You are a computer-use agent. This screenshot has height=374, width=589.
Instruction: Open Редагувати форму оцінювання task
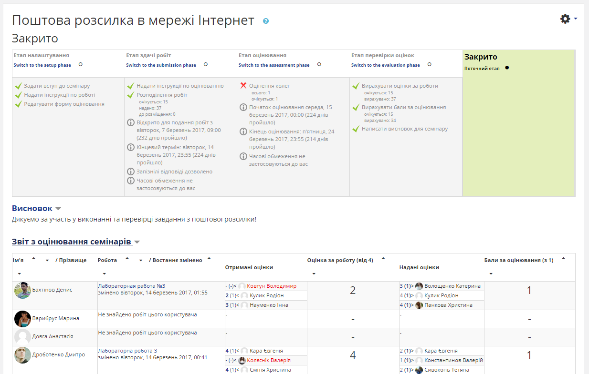click(64, 104)
